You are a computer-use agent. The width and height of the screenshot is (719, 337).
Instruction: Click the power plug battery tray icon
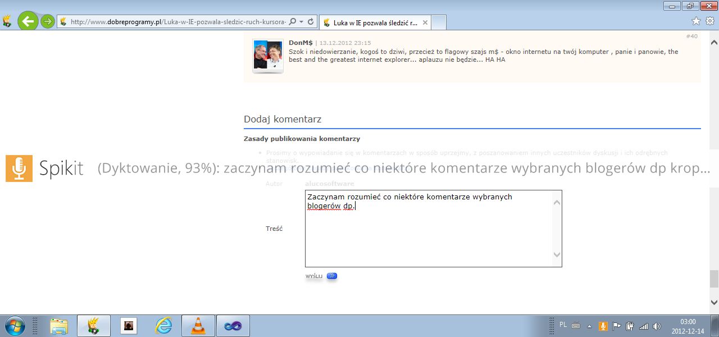pos(630,326)
